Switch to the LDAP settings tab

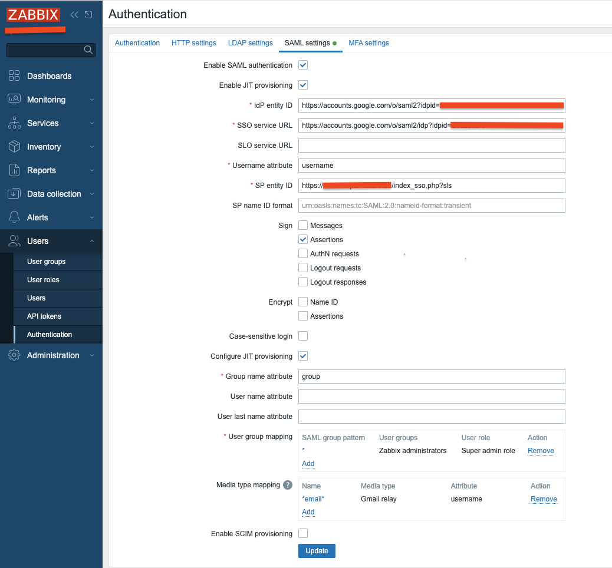tap(250, 42)
